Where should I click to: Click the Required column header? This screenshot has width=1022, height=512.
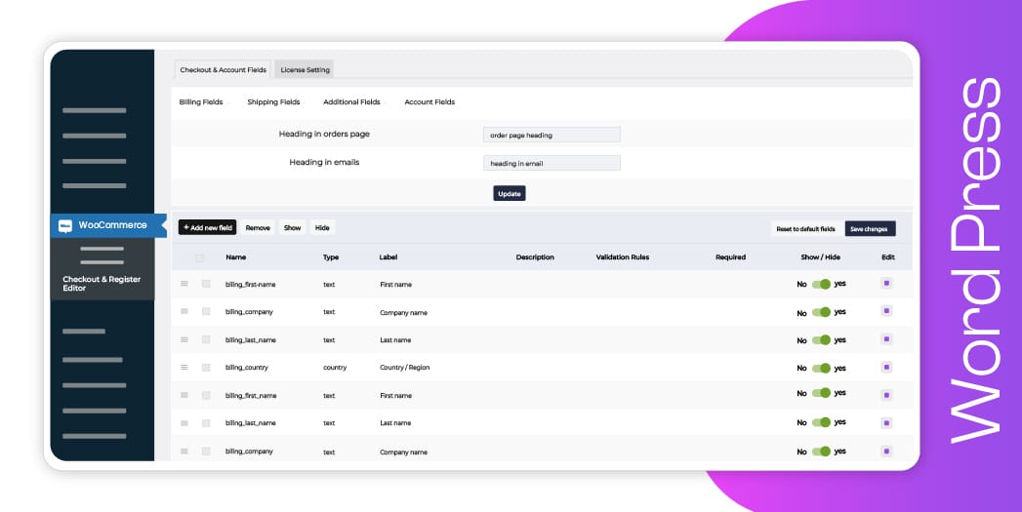point(731,257)
